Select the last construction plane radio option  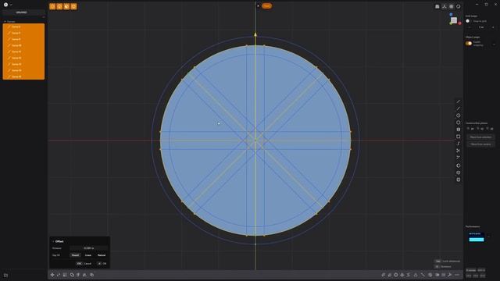click(490, 129)
